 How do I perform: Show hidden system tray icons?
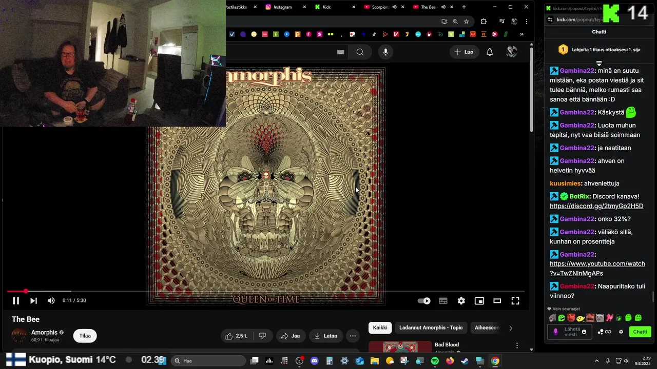point(596,361)
